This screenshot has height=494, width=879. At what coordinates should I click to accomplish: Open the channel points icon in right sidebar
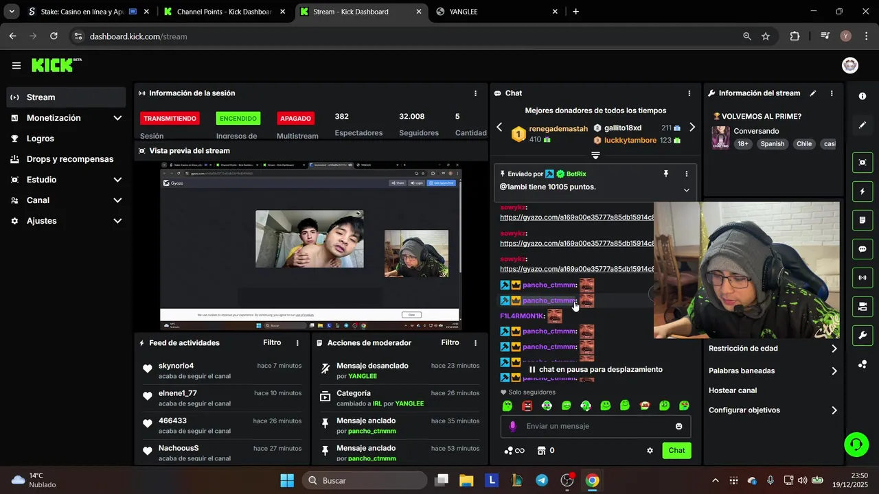click(x=863, y=364)
